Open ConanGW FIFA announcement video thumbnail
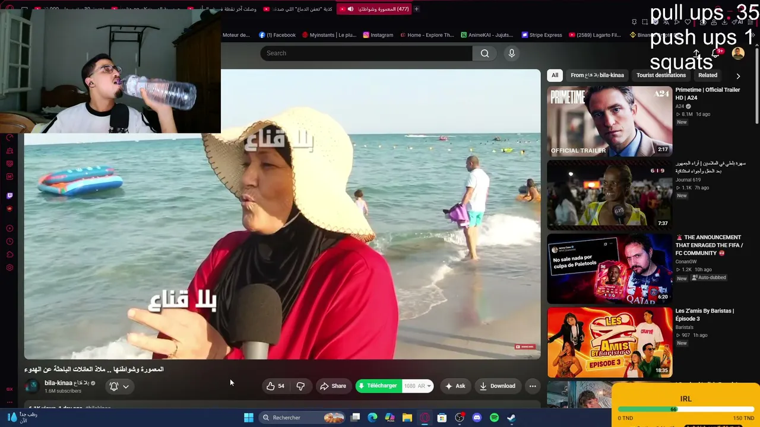The image size is (760, 427). (x=610, y=269)
